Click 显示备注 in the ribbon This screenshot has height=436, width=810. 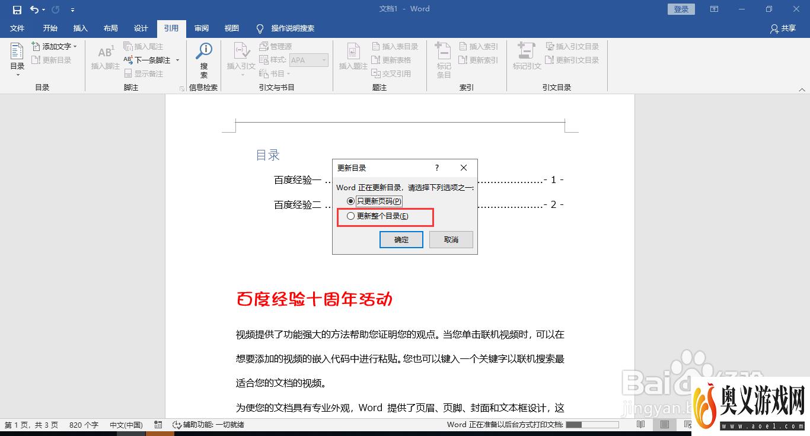[x=143, y=73]
